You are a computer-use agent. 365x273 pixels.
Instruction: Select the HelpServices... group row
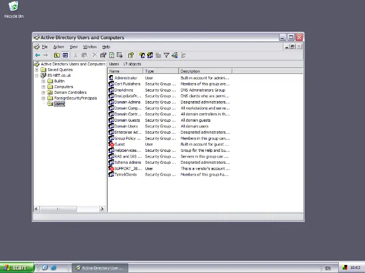[x=169, y=150]
